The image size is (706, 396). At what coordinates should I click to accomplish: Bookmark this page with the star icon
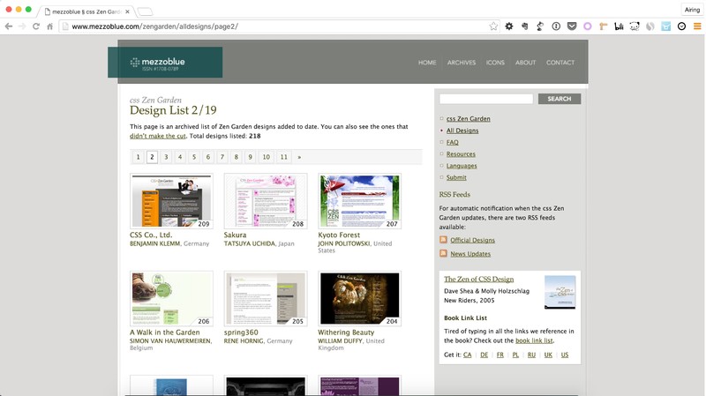(493, 26)
